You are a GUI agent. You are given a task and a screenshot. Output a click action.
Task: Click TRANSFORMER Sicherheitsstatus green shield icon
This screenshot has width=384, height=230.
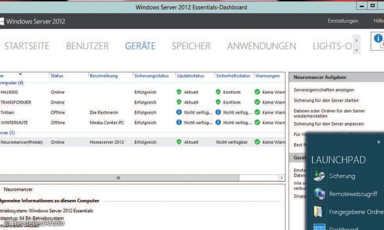tap(218, 102)
